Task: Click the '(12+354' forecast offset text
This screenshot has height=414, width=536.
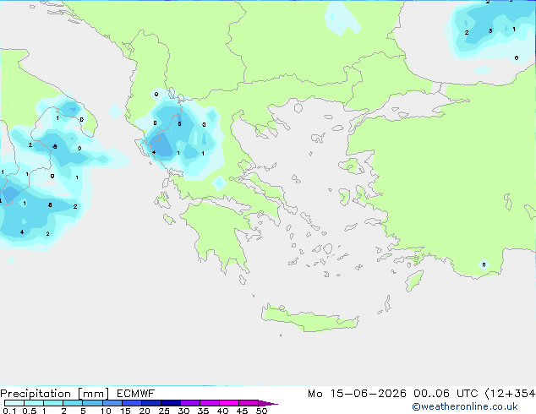Action: coord(510,394)
